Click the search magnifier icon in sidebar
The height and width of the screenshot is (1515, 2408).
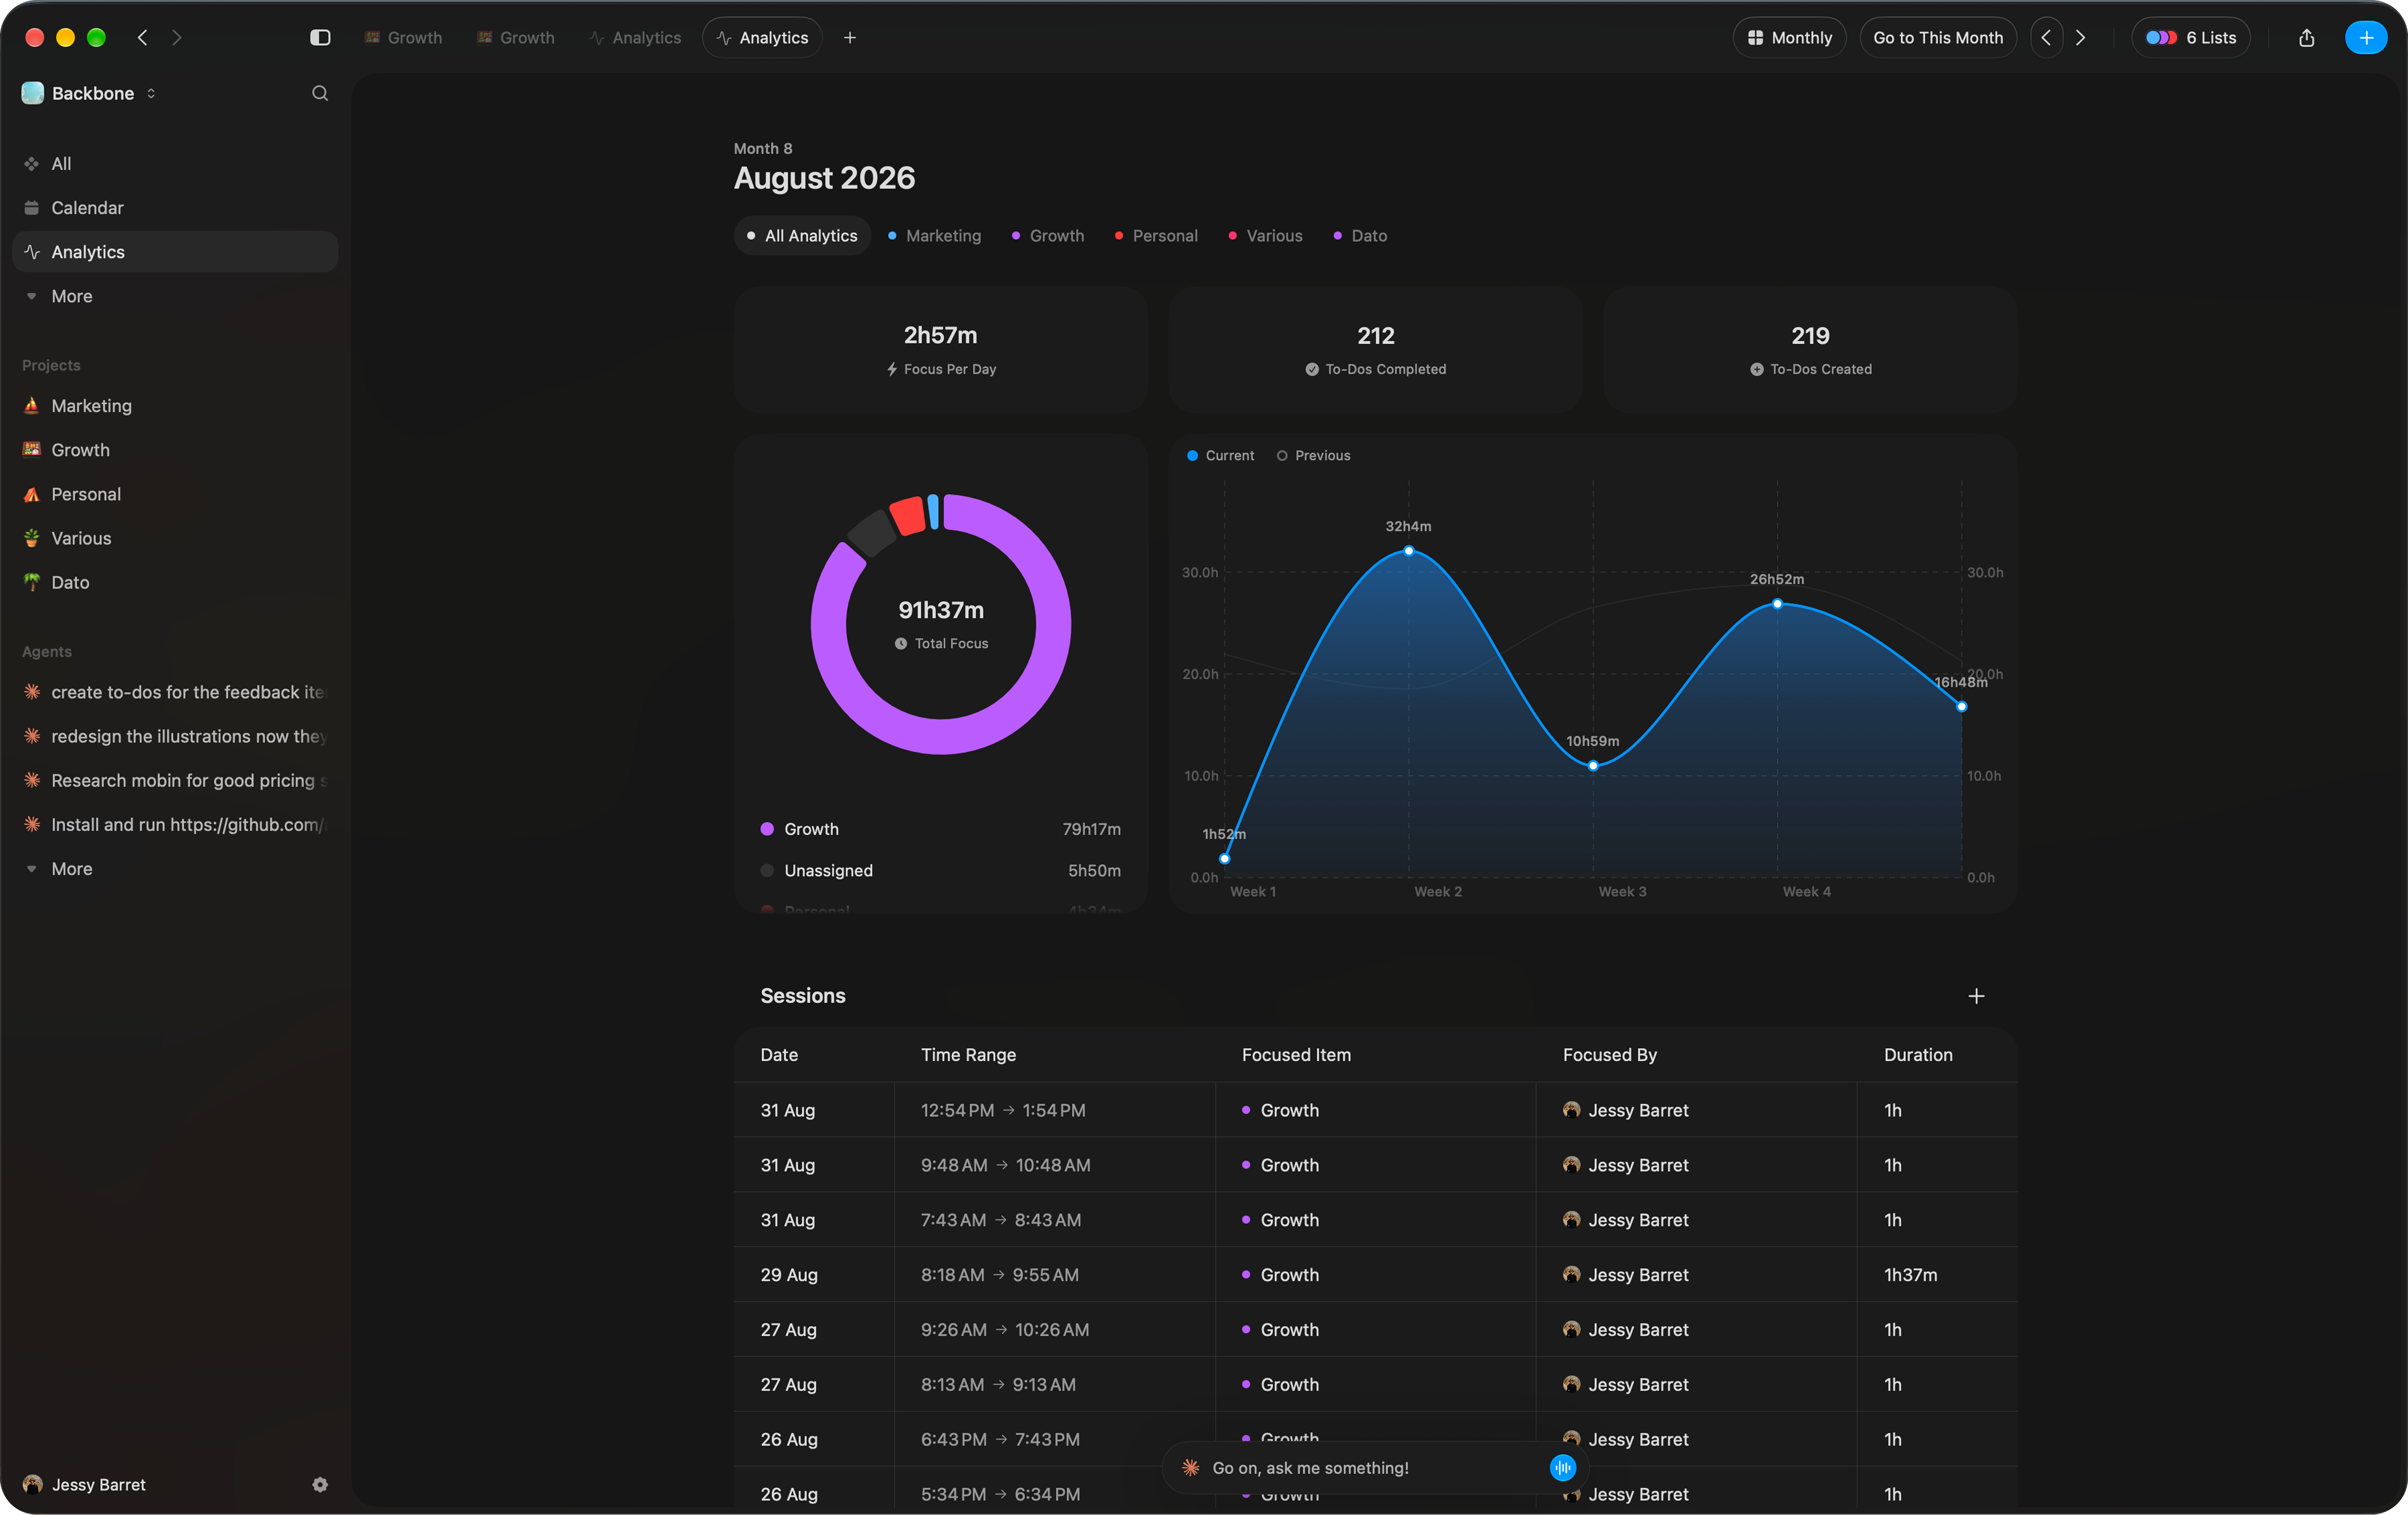320,93
